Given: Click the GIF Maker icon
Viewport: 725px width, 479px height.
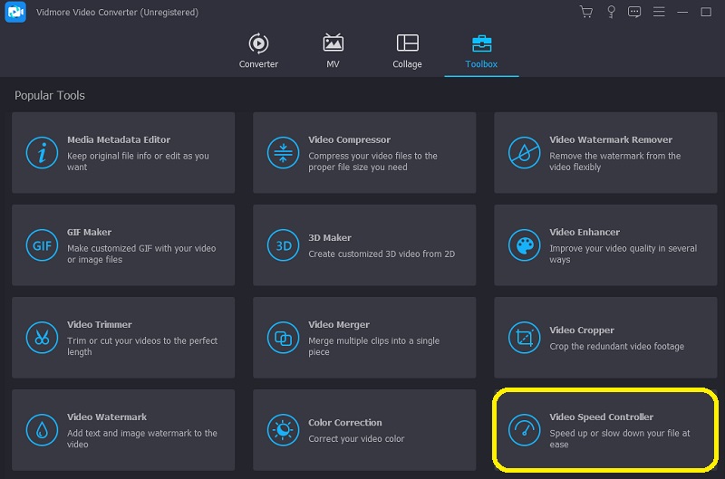Looking at the screenshot, I should pos(42,245).
